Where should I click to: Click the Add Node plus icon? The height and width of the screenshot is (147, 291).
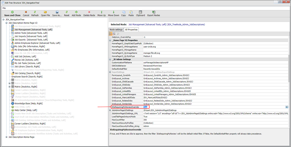click(x=76, y=12)
